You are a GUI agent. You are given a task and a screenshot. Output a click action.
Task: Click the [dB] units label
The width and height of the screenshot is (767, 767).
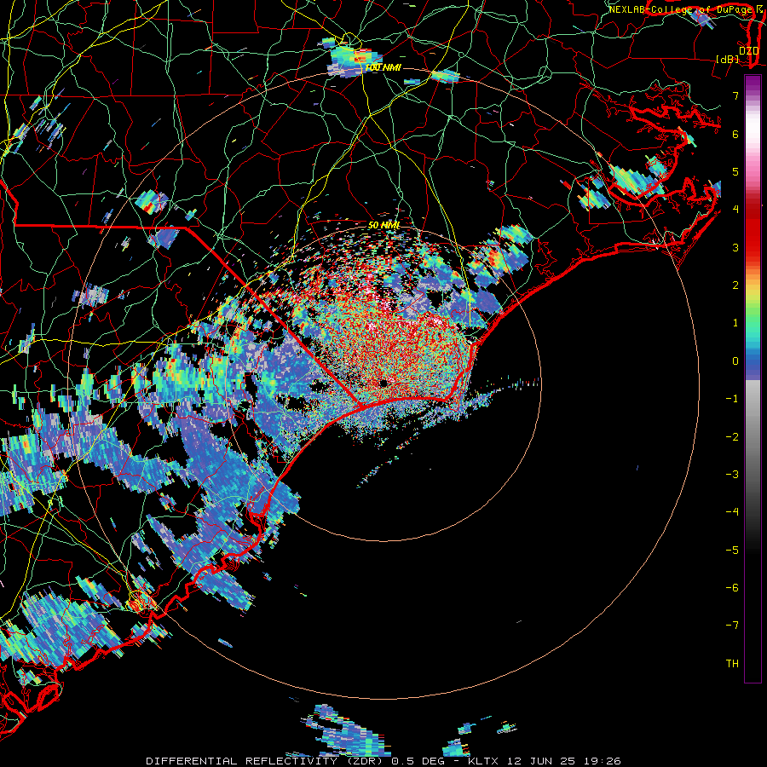tap(728, 59)
